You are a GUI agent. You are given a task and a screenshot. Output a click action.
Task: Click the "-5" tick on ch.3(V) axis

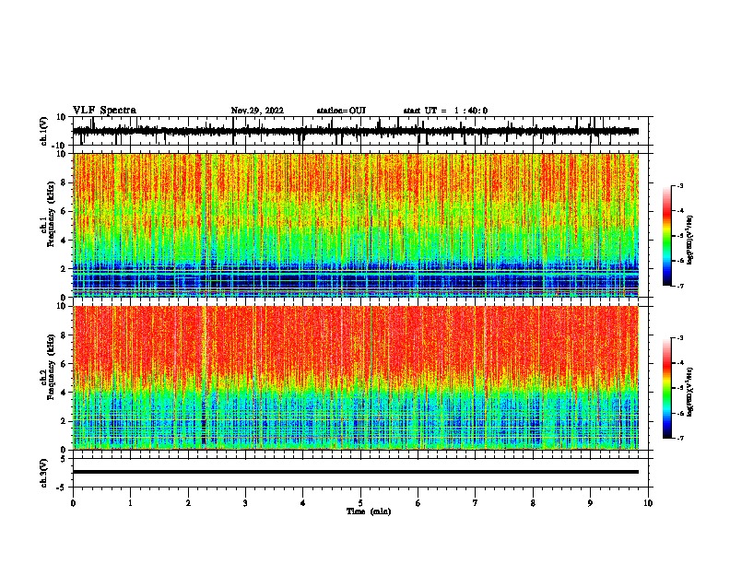[x=61, y=488]
